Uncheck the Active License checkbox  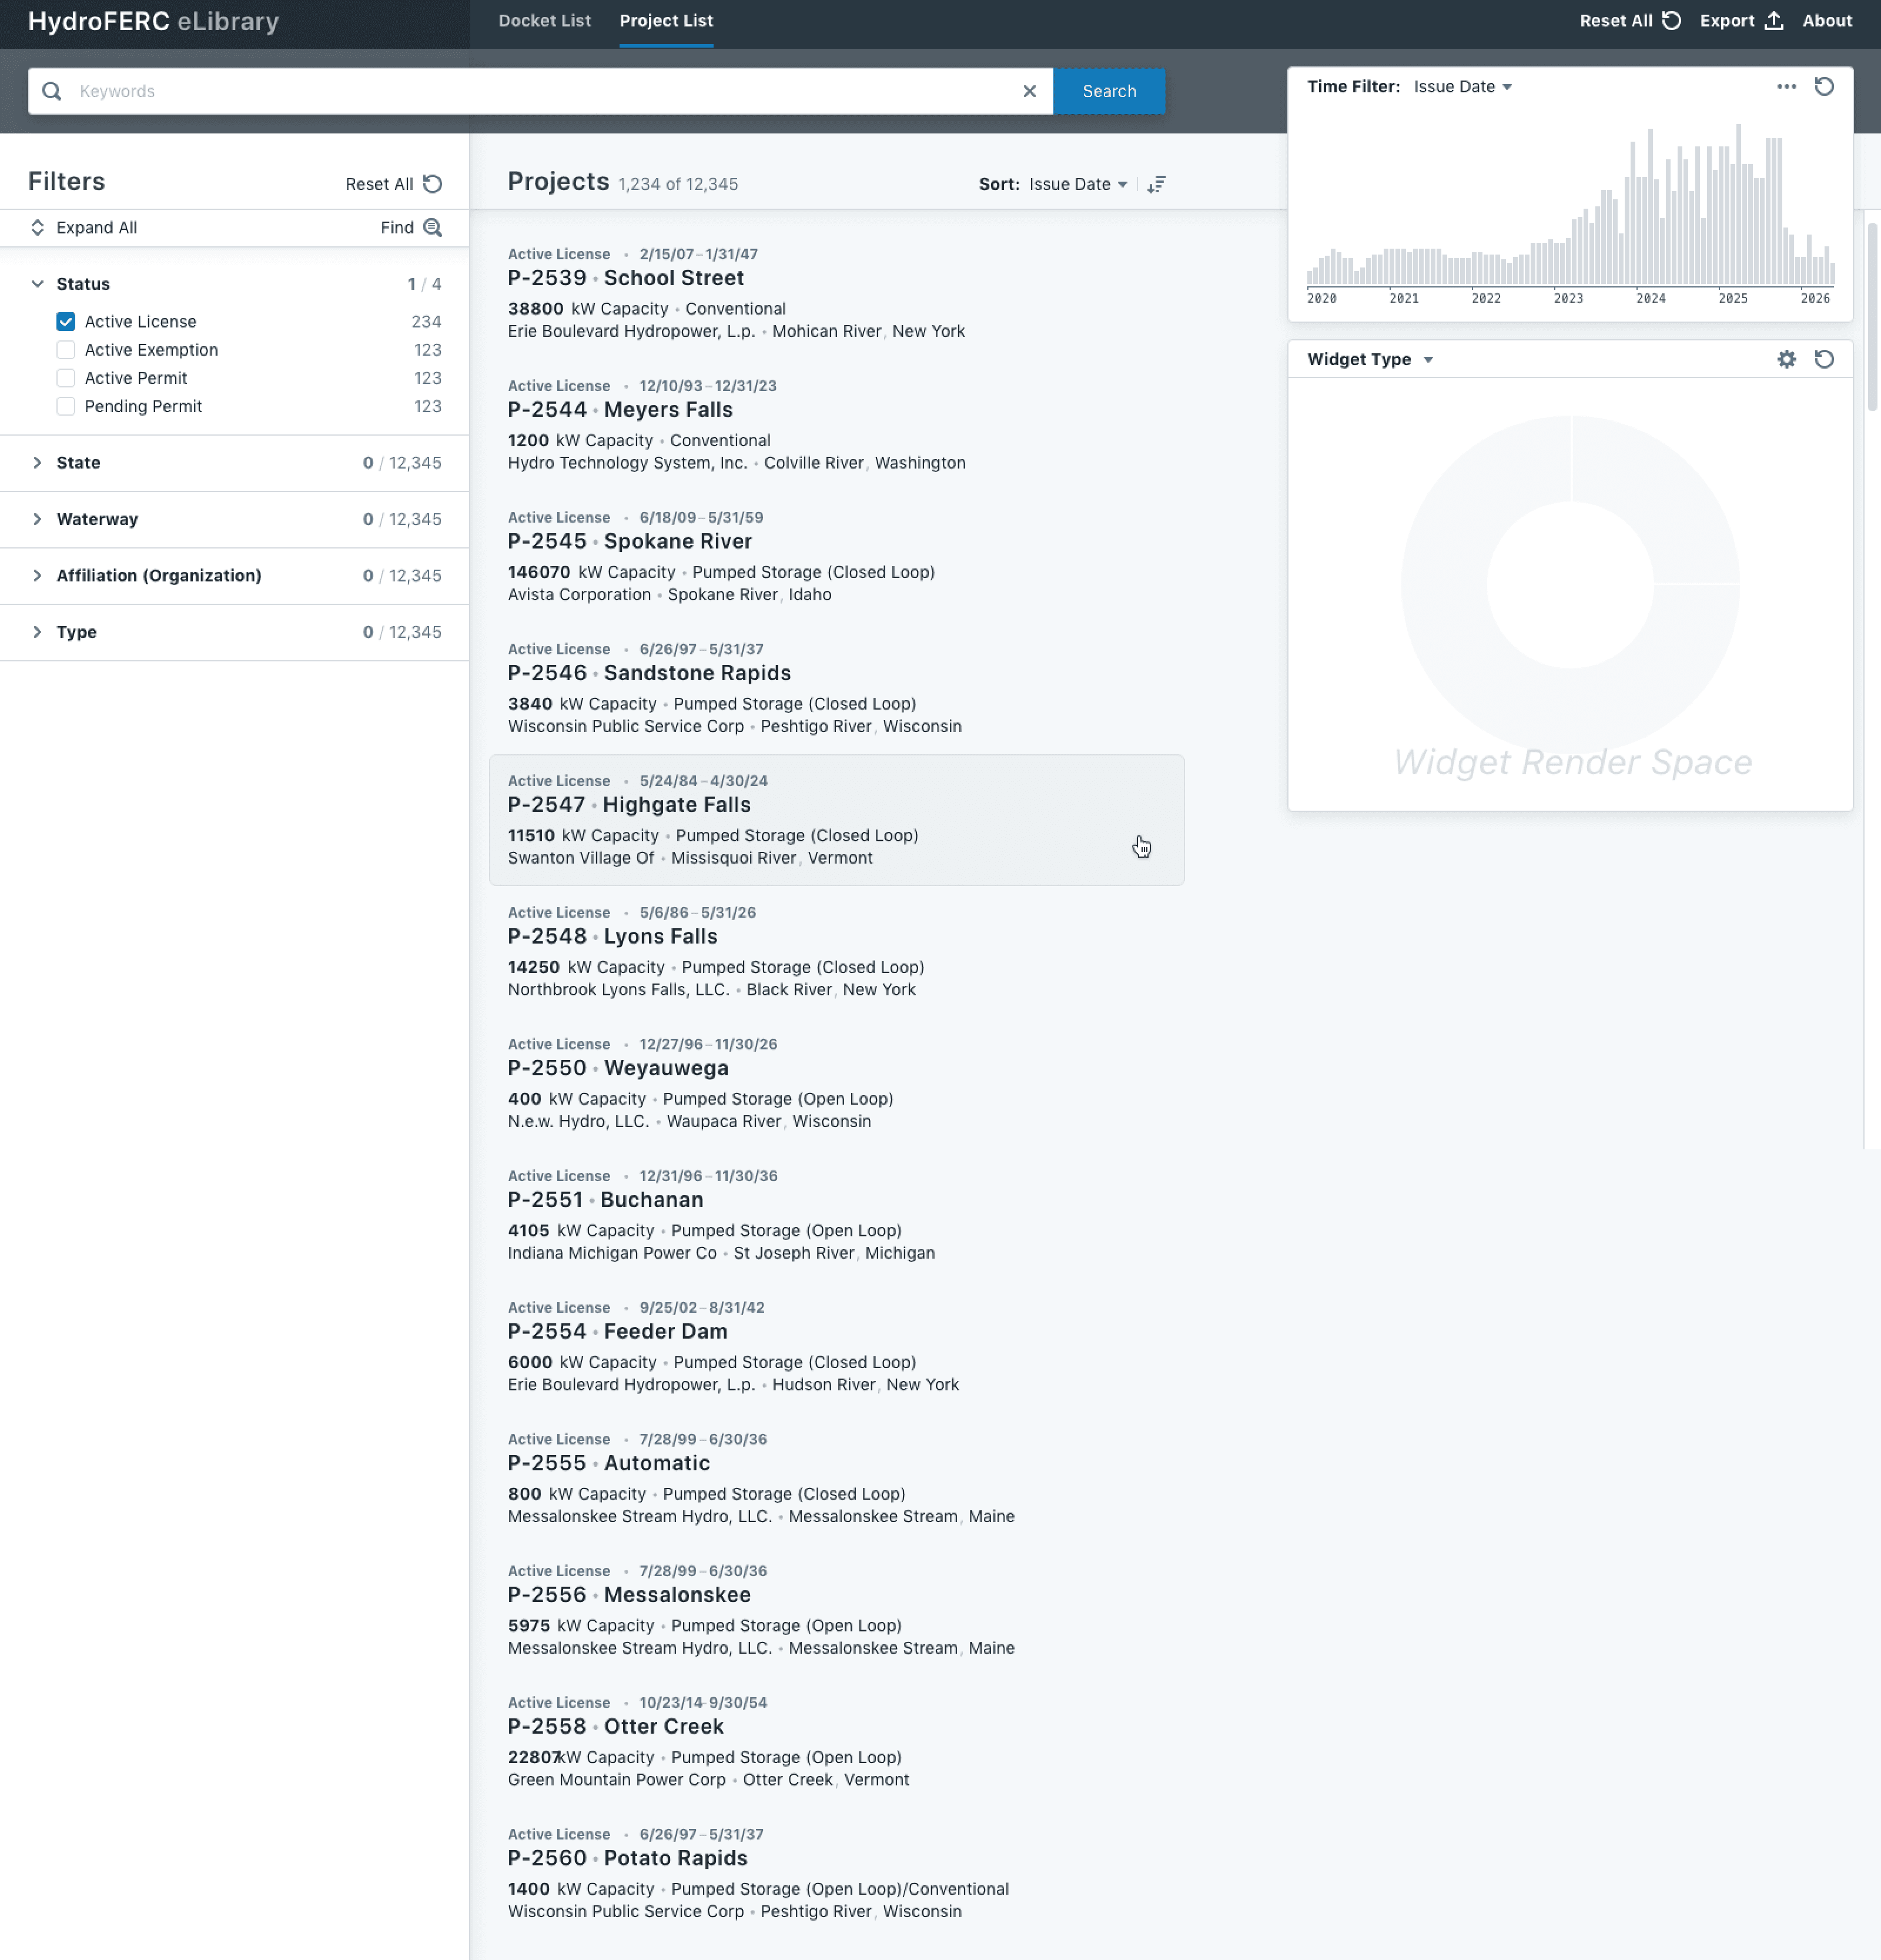point(66,322)
